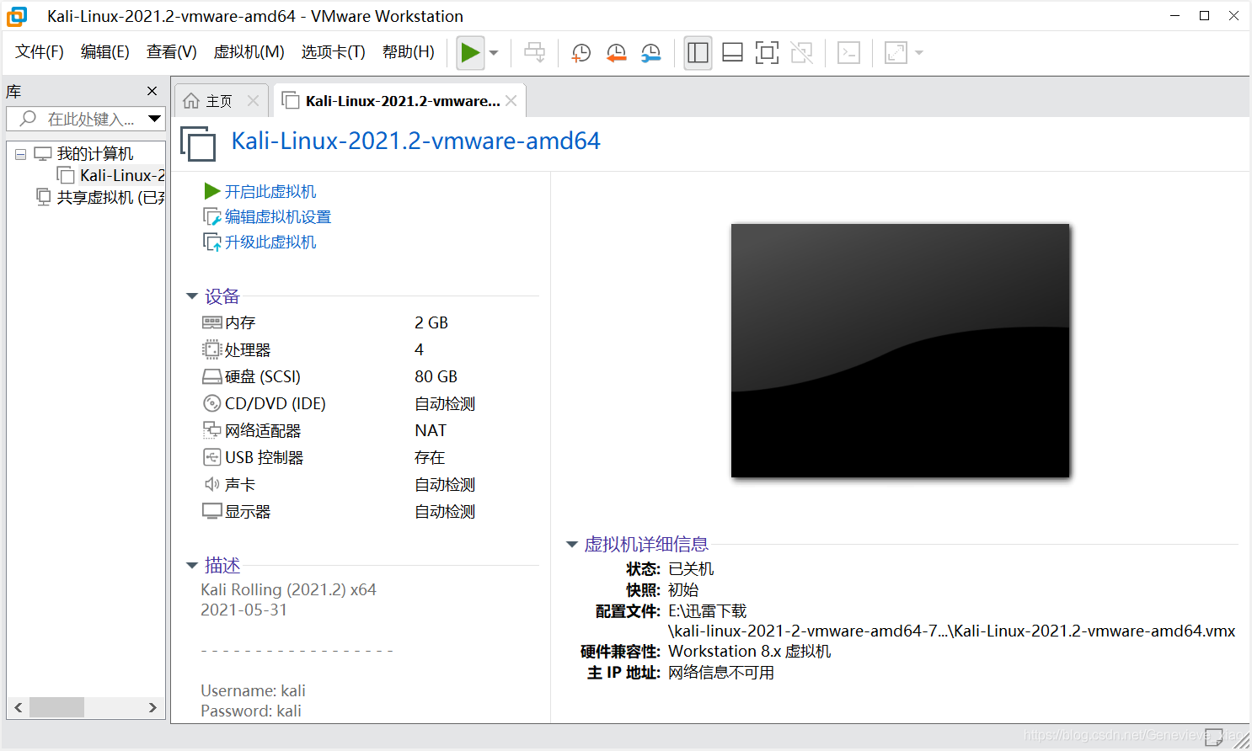Click 编辑虚拟机设置 link
The height and width of the screenshot is (751, 1252).
pos(278,216)
